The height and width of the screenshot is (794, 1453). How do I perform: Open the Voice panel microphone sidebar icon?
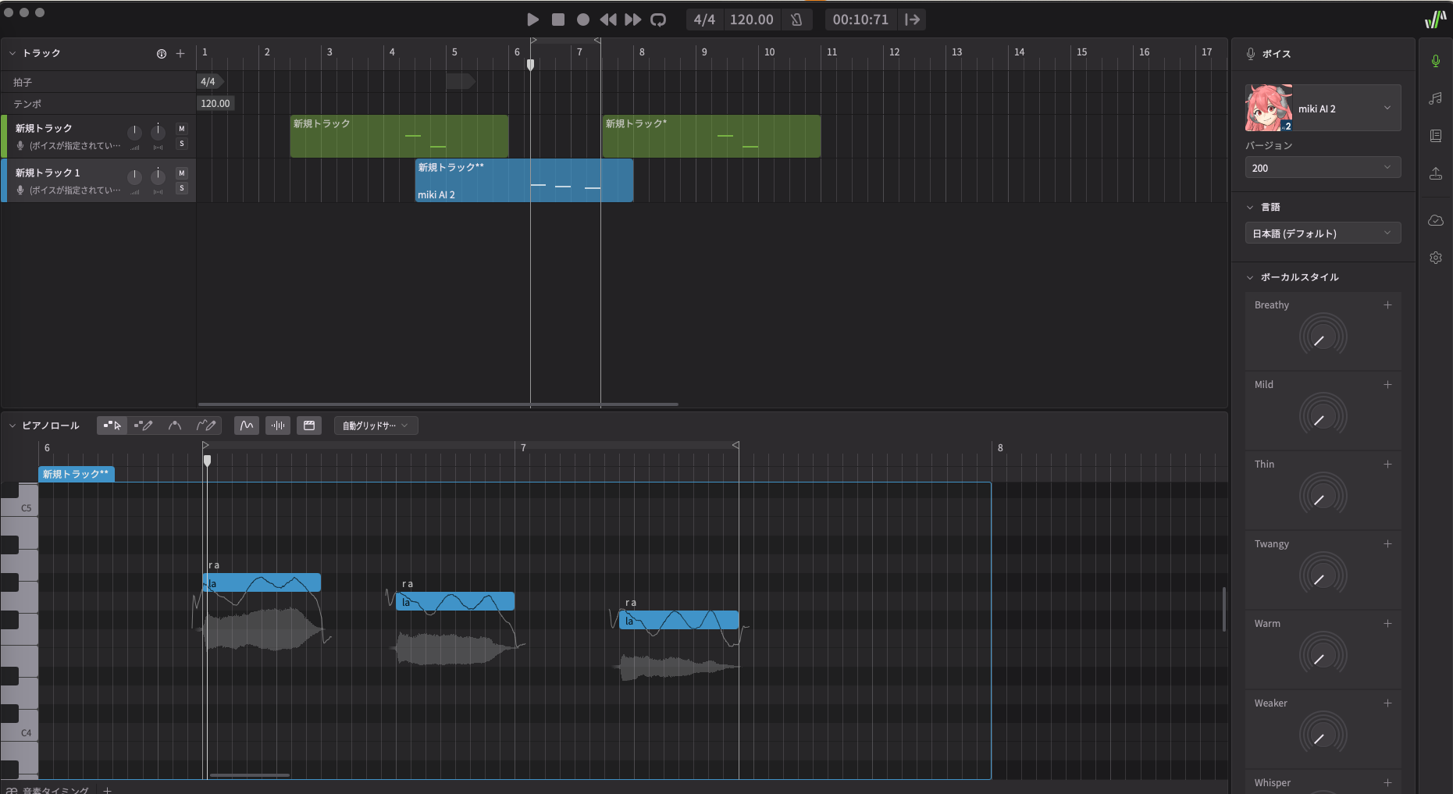tap(1436, 61)
